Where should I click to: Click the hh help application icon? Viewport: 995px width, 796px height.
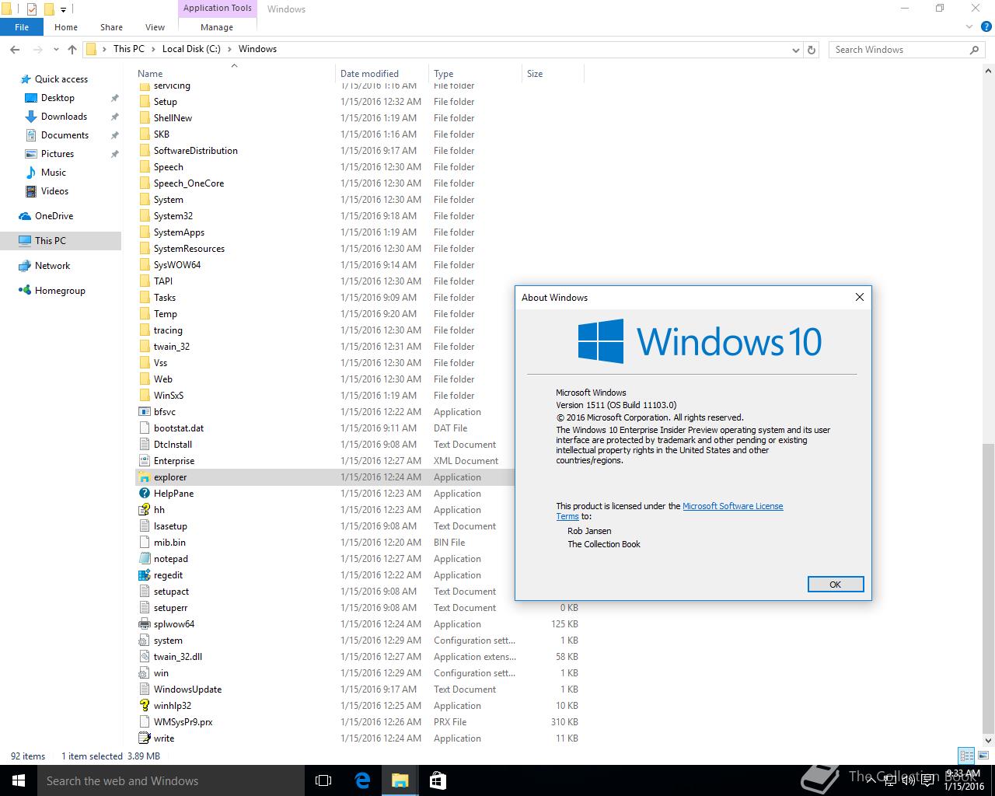coord(144,510)
